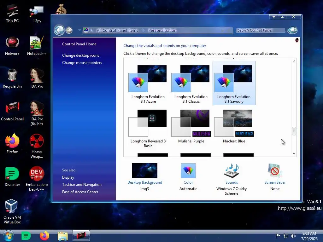The image size is (323, 242).
Task: Open Dissenter from the taskbar
Action: pos(26,236)
